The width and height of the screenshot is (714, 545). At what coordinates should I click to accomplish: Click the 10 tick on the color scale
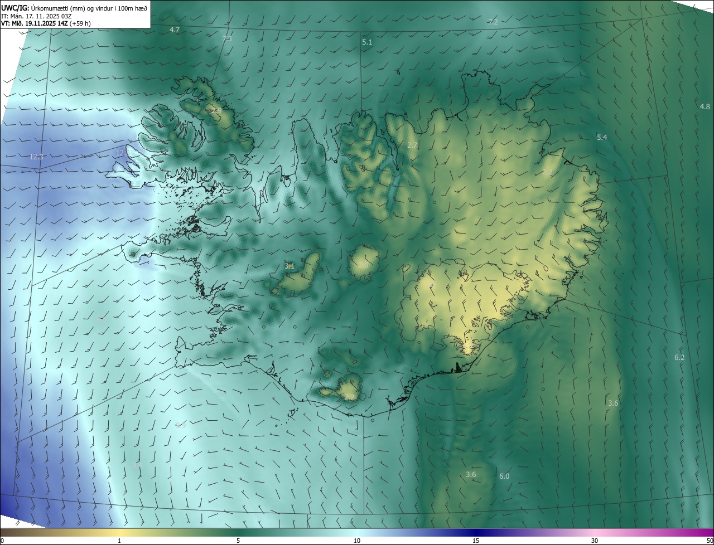tap(357, 541)
